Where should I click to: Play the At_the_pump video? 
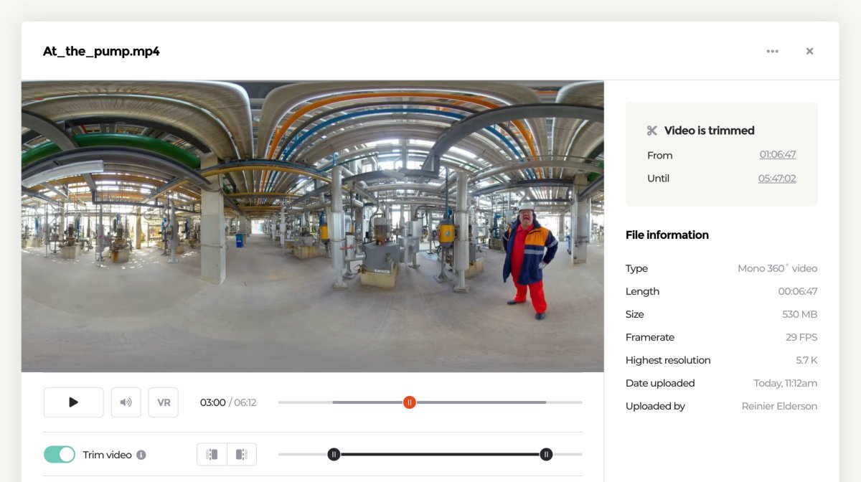coord(73,402)
